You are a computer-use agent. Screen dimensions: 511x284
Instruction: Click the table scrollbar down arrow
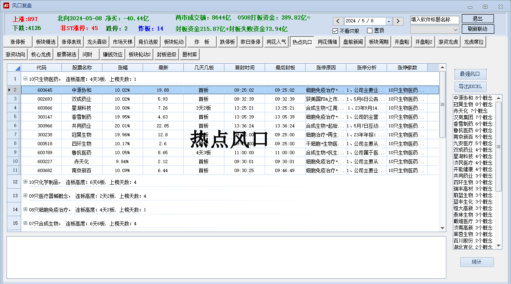443,228
